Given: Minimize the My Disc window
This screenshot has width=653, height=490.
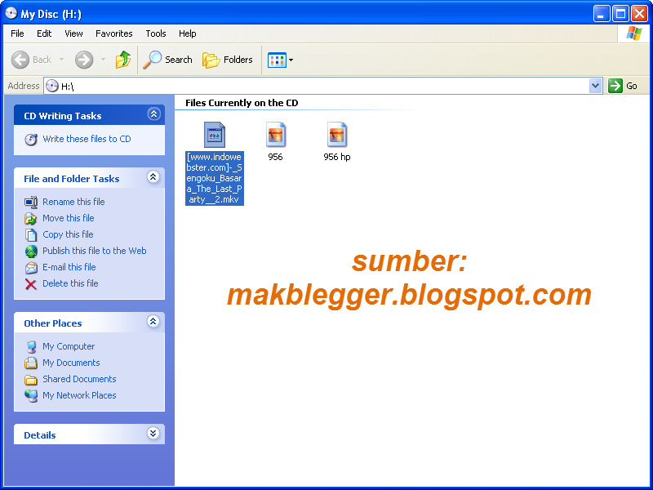Looking at the screenshot, I should pos(602,14).
